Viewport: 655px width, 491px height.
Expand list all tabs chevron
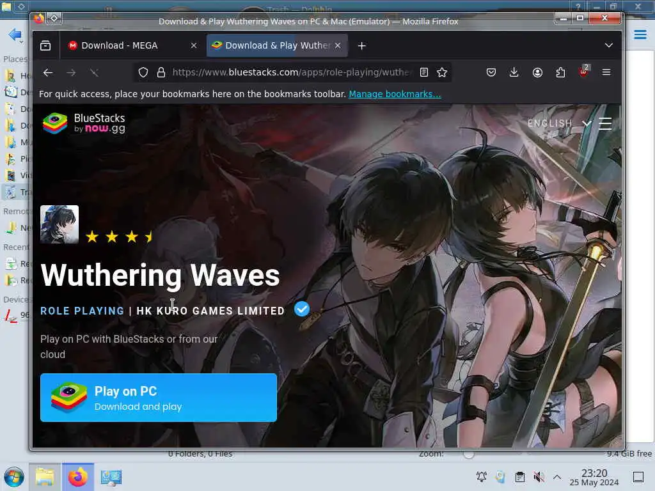pyautogui.click(x=609, y=45)
